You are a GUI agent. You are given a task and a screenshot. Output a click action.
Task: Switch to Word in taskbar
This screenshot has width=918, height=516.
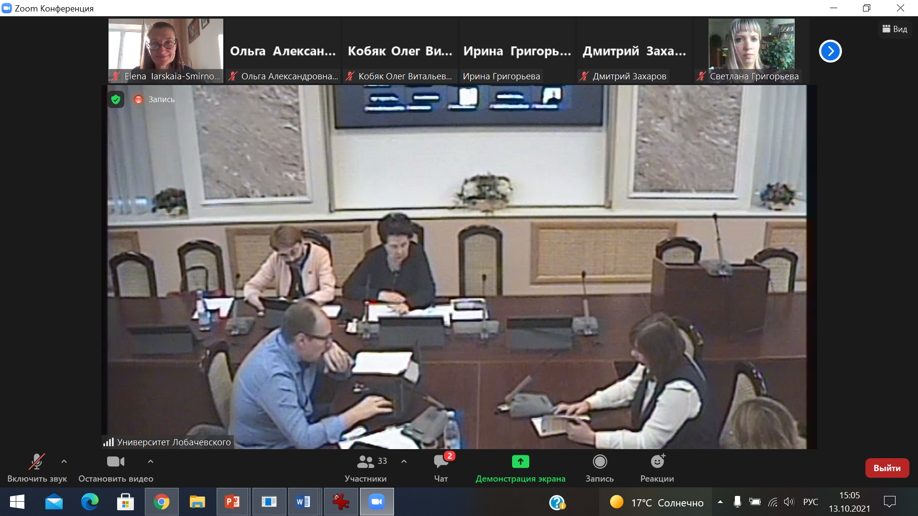[x=304, y=502]
